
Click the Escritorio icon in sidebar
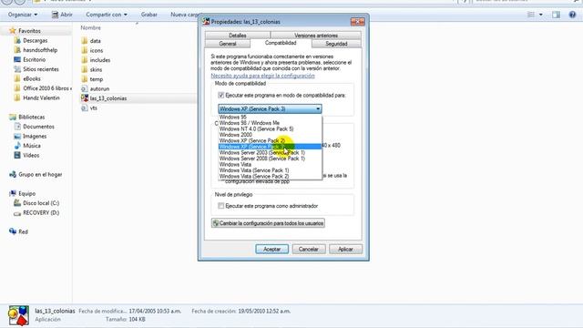tap(17, 59)
